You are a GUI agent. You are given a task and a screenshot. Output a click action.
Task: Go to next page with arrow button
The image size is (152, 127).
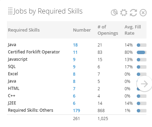pos(144,84)
